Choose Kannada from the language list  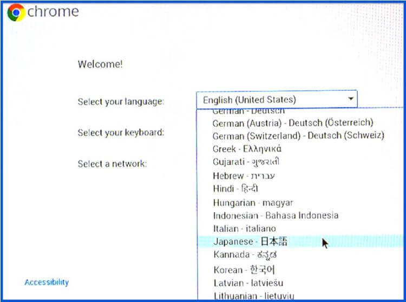pos(245,255)
